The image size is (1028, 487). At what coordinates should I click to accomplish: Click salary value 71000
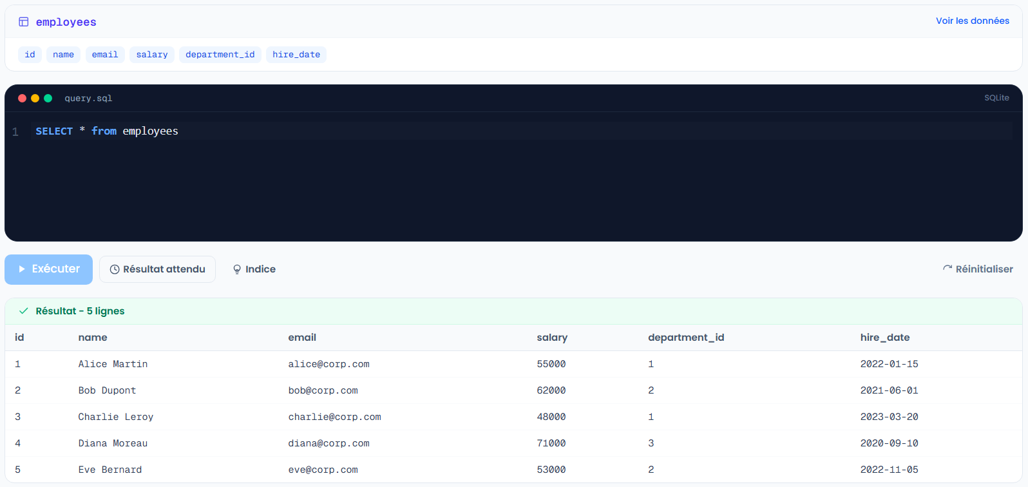pyautogui.click(x=551, y=443)
